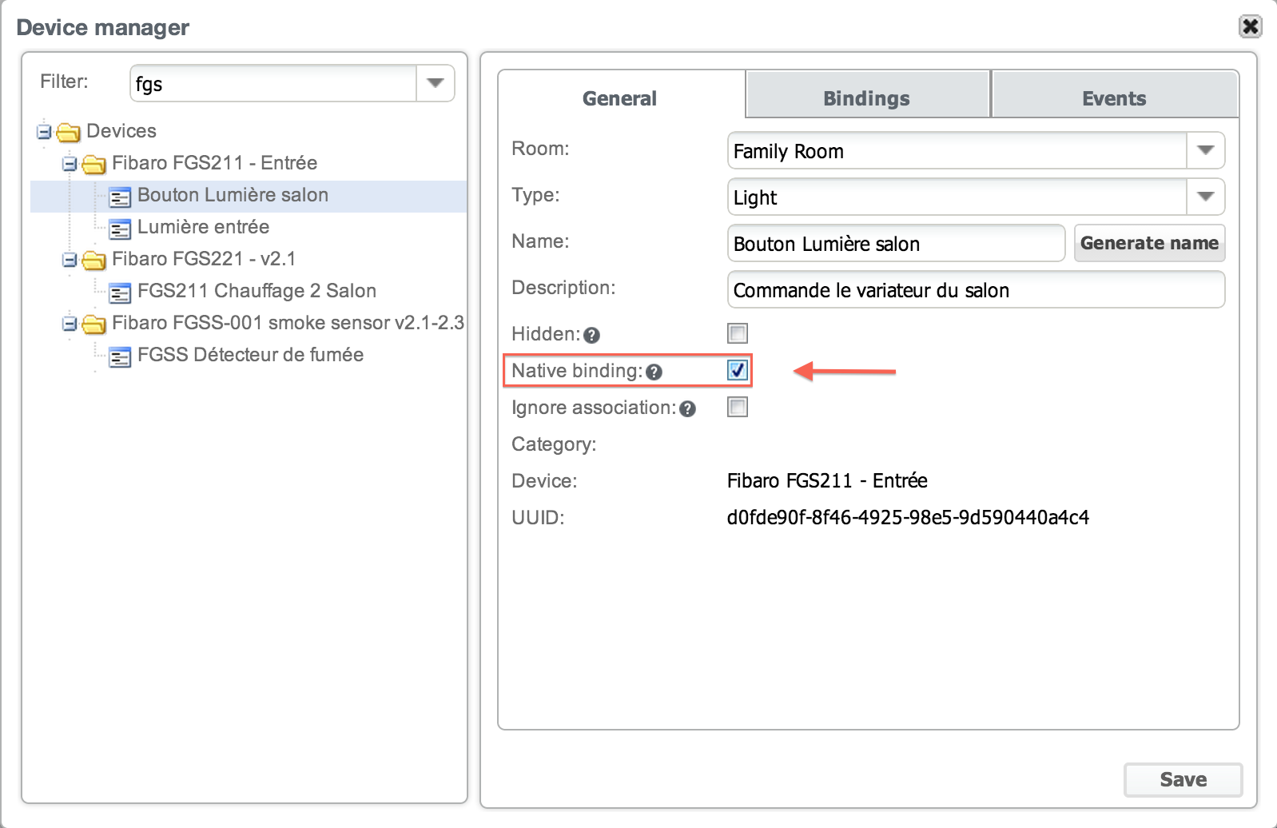The width and height of the screenshot is (1277, 828).
Task: Save the device settings
Action: pos(1183,779)
